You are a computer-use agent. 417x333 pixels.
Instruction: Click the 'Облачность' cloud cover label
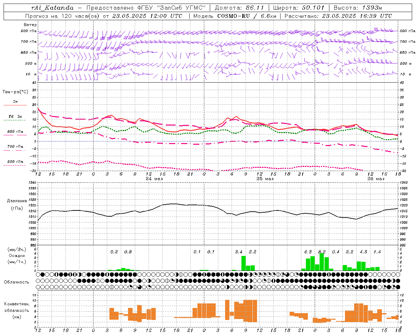pos(17,282)
